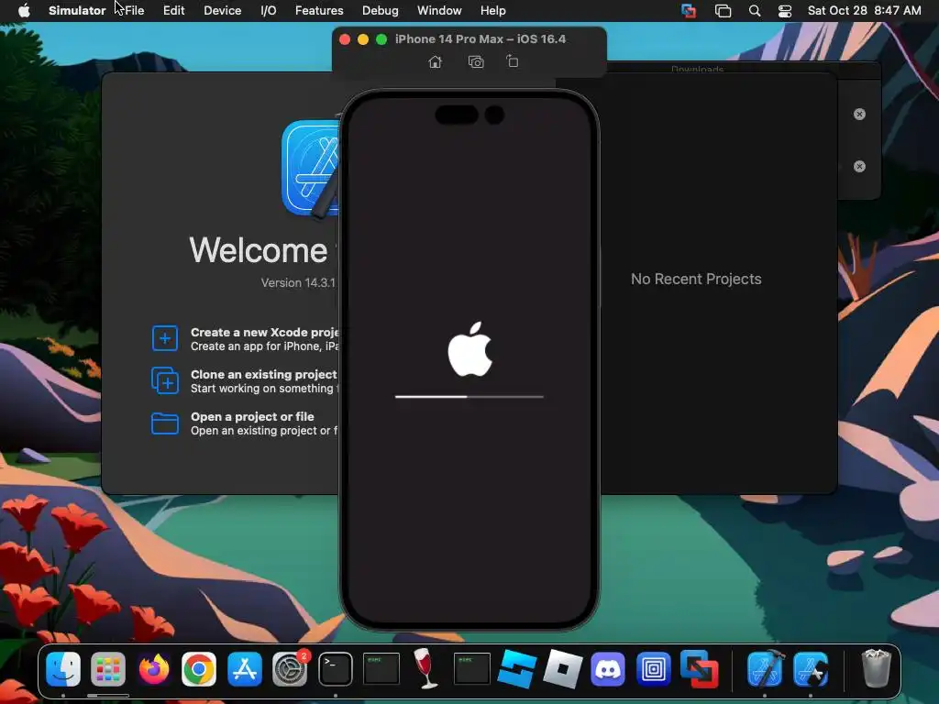
Task: Open the Simulator application menu
Action: 77,11
